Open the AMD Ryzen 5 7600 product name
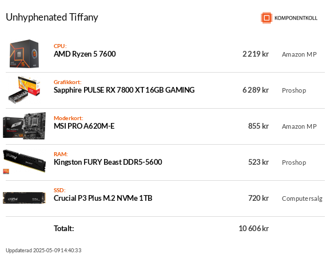This screenshot has width=330, height=258. [x=85, y=54]
